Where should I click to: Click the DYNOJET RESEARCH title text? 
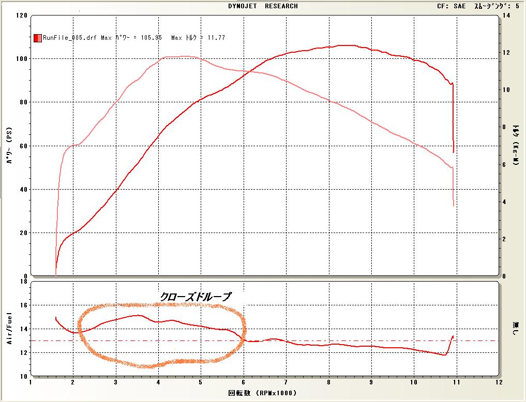pos(263,6)
